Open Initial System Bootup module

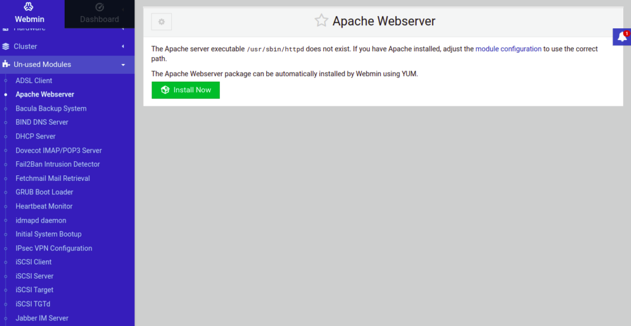click(48, 234)
